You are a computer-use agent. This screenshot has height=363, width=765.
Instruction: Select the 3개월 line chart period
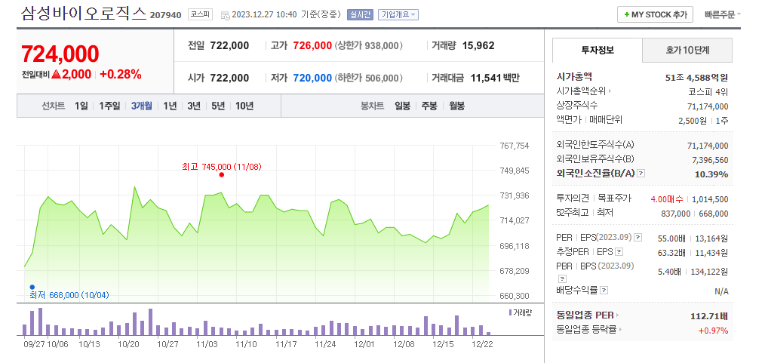tap(142, 106)
